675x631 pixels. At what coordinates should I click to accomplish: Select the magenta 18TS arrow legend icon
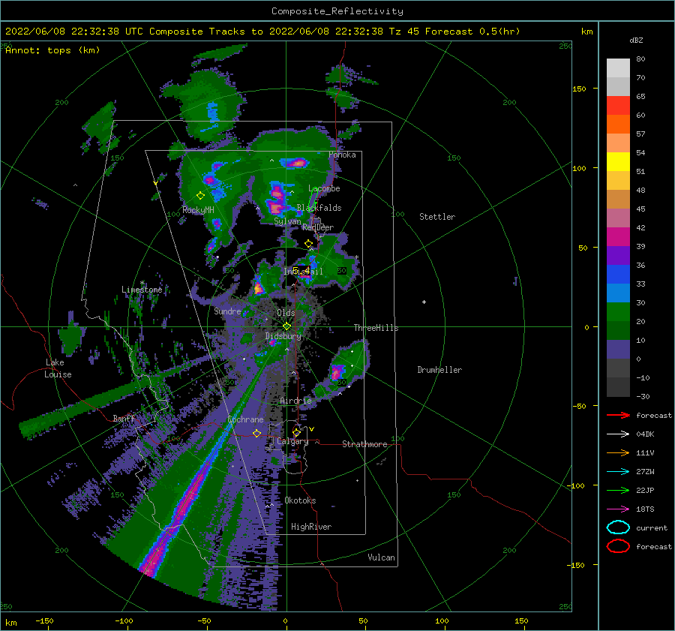point(618,509)
